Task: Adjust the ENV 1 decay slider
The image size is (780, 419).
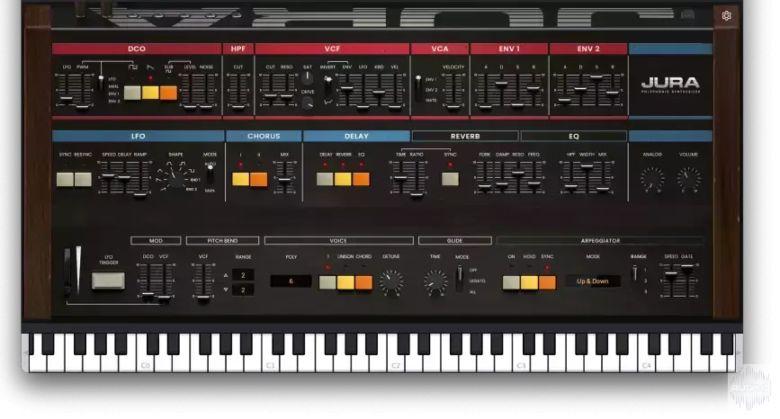Action: (501, 83)
